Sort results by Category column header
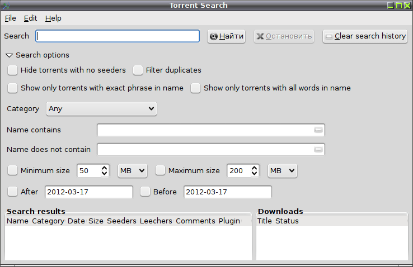 pyautogui.click(x=48, y=221)
